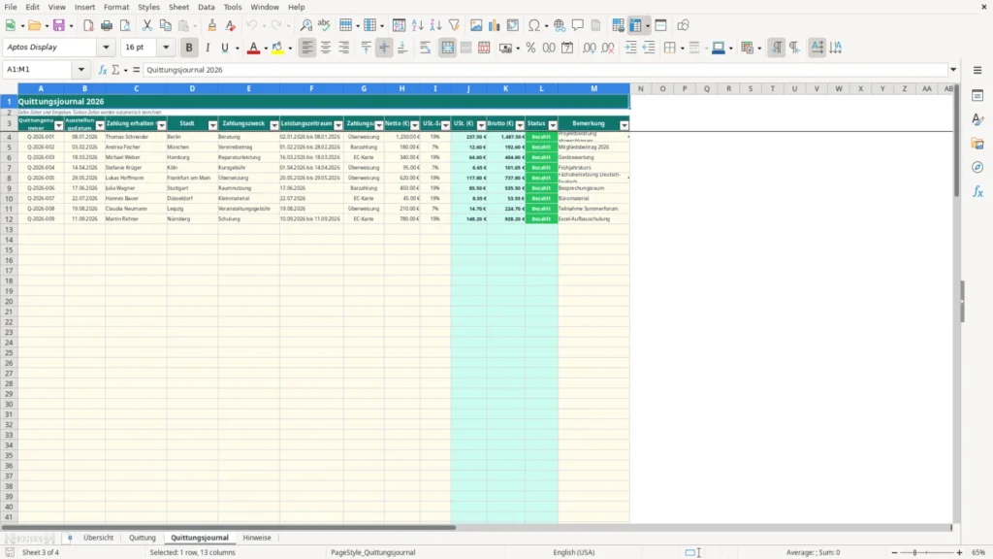Apply the red font color
Screen dimensions: 993x559
click(x=253, y=48)
